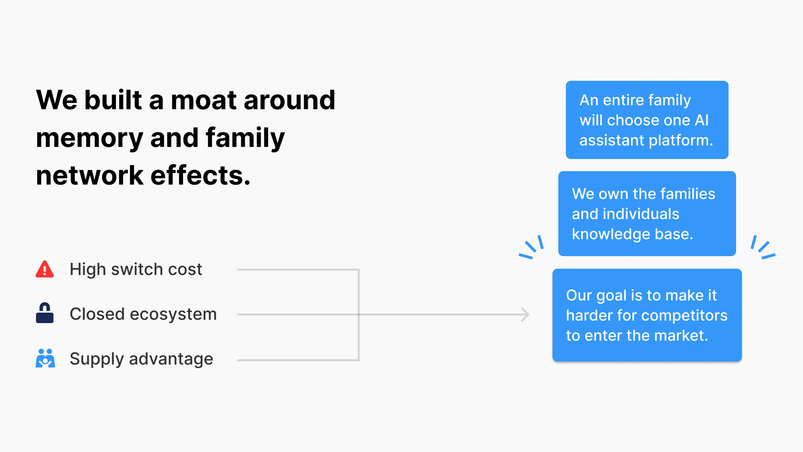Viewport: 803px width, 452px height.
Task: Click the headline line 'network effects.'
Action: 143,175
